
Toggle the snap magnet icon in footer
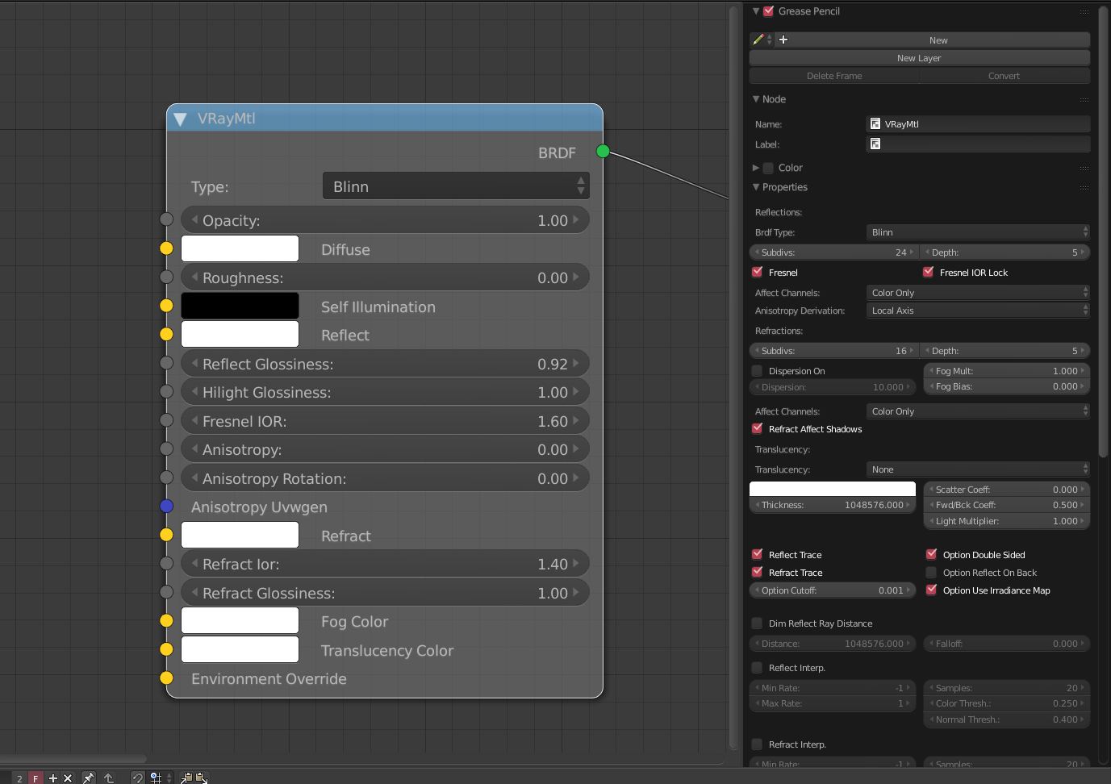coord(137,778)
